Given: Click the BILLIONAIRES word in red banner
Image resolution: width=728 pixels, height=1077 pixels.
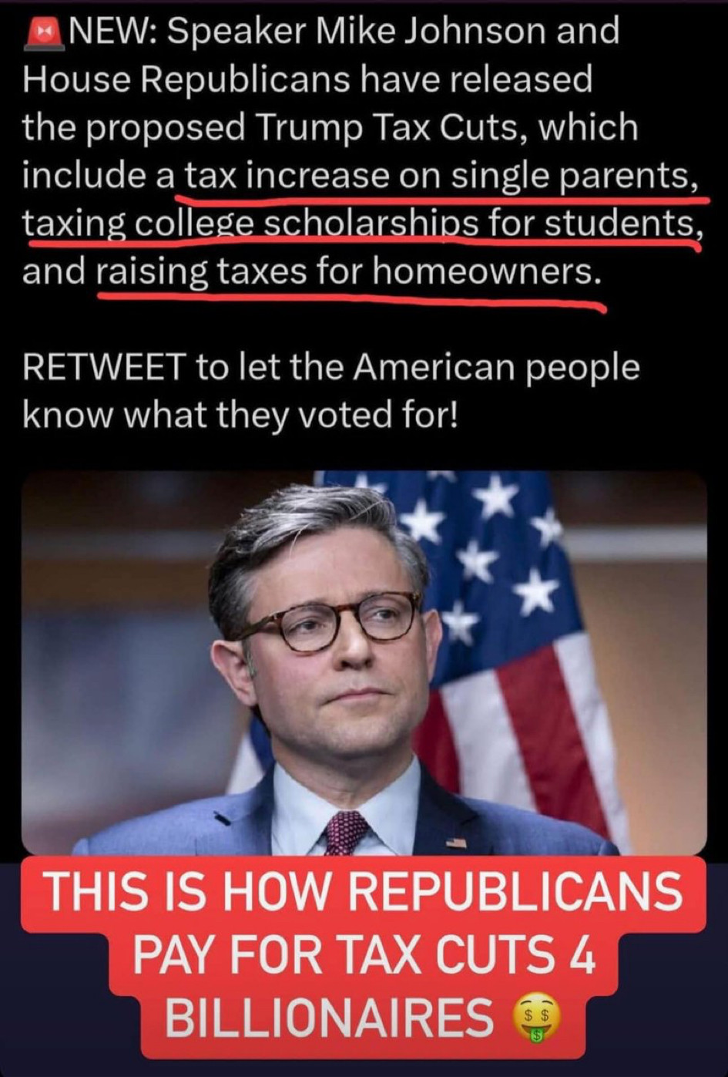Looking at the screenshot, I should (330, 1018).
